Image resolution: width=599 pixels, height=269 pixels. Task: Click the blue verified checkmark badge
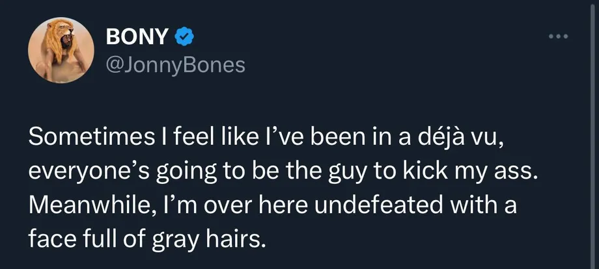pos(184,36)
